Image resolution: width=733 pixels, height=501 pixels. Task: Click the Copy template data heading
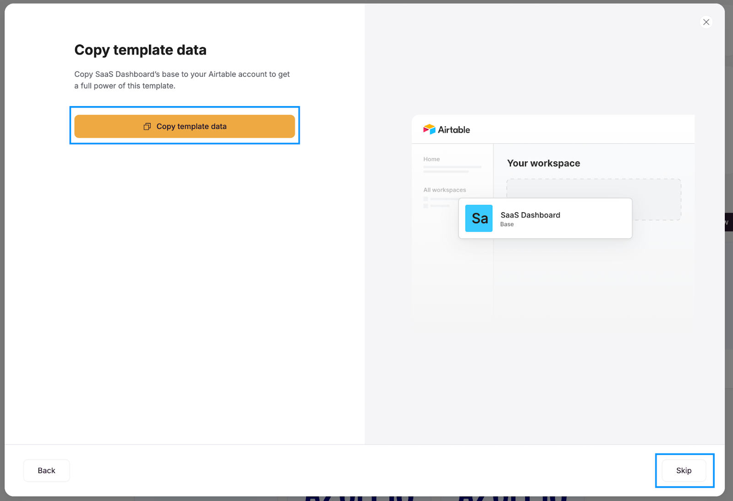(x=140, y=50)
